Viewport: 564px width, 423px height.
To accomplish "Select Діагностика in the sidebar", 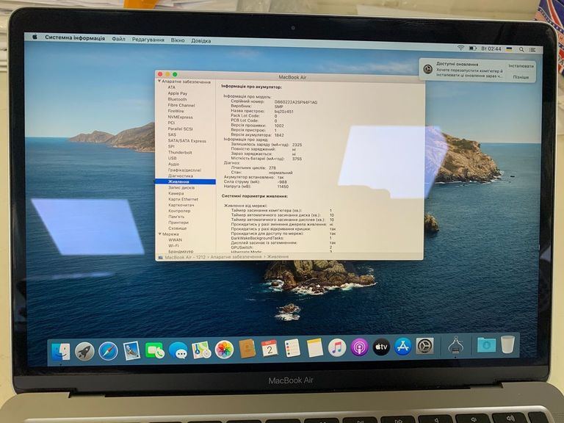I will point(180,176).
